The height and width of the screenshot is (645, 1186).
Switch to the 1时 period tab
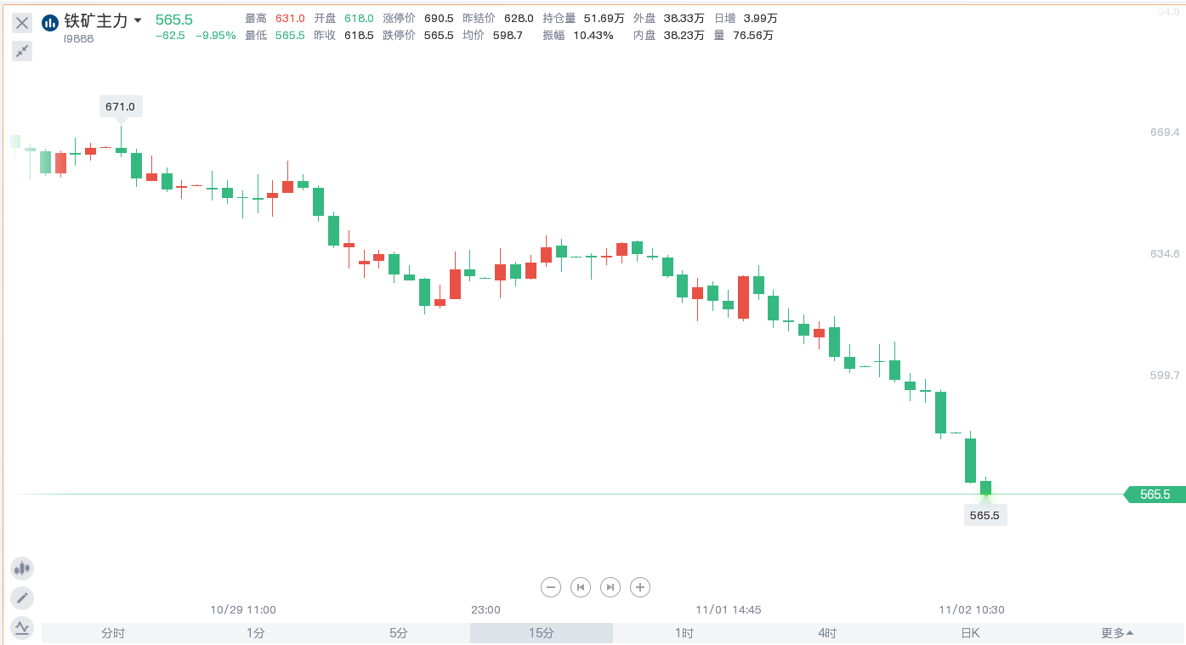tap(684, 633)
